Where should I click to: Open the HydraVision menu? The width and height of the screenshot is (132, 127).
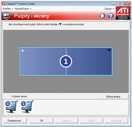pyautogui.click(x=23, y=9)
